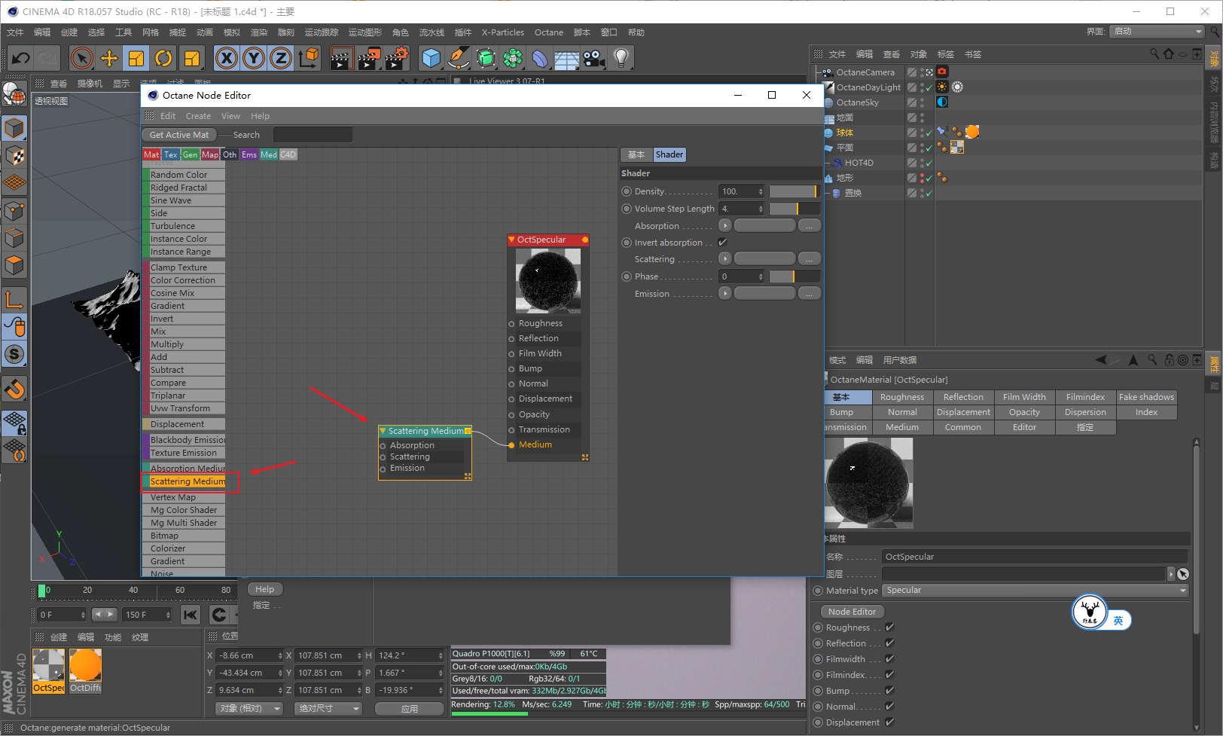The width and height of the screenshot is (1223, 736).
Task: Click Help button below node editor
Action: point(264,589)
